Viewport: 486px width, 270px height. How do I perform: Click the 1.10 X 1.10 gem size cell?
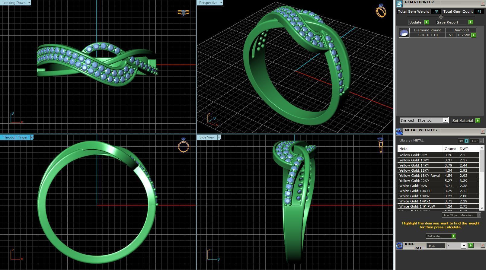coord(427,35)
